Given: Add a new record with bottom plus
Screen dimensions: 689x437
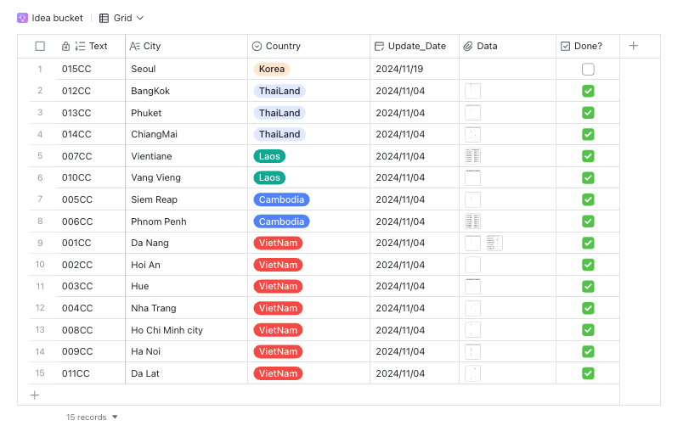Looking at the screenshot, I should [35, 395].
